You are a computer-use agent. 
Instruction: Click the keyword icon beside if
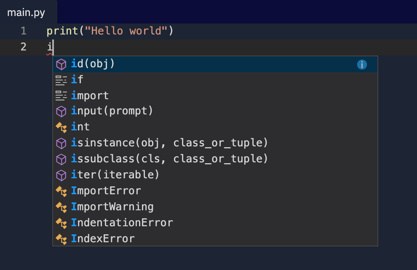[x=61, y=80]
